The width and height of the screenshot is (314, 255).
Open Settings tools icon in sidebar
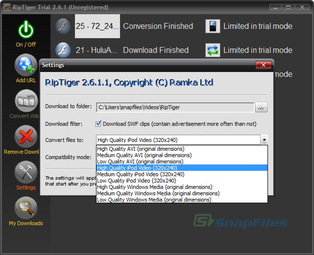(26, 172)
